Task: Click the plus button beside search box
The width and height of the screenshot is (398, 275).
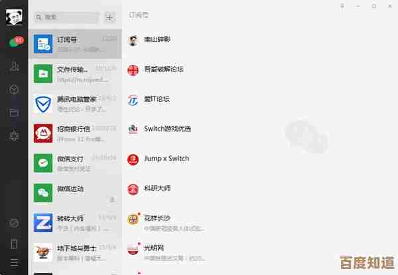Action: point(110,17)
